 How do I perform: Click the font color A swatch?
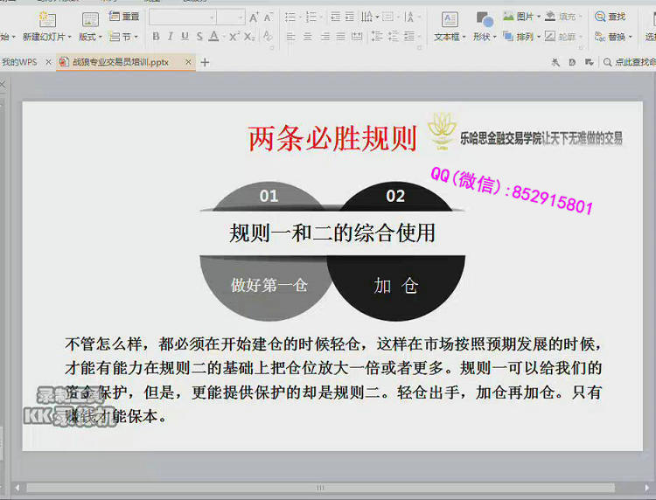[x=213, y=37]
